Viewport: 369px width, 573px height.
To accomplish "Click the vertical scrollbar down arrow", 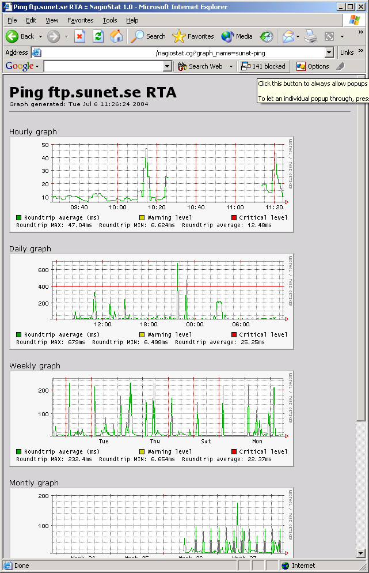I will tap(361, 554).
